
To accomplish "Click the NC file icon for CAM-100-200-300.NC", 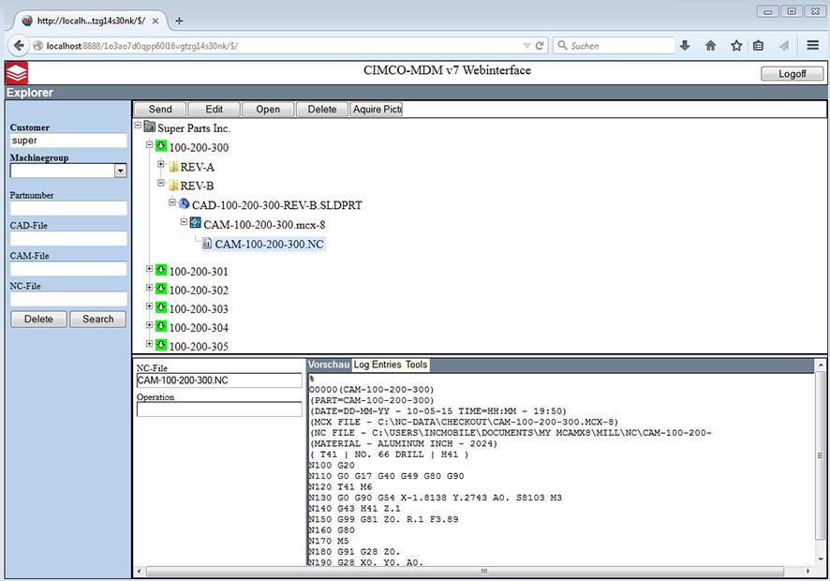I will tap(207, 244).
